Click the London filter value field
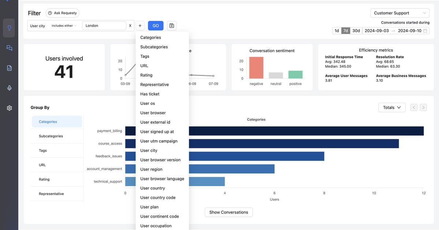439x230 pixels. 104,26
